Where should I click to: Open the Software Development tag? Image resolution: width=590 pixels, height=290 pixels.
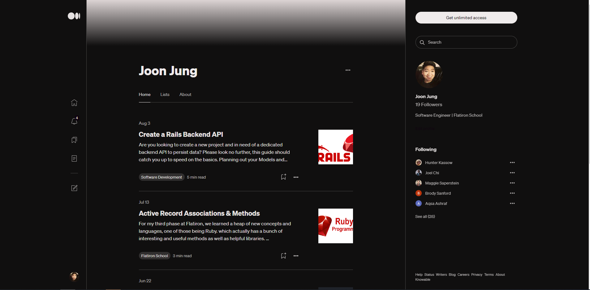(x=161, y=177)
